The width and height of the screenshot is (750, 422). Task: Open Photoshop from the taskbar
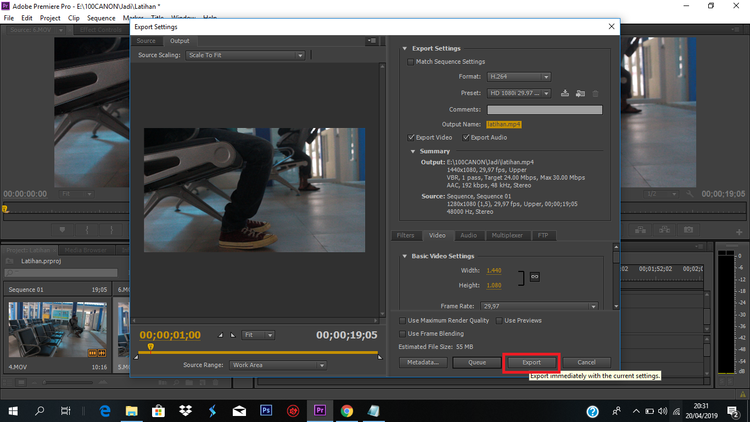click(266, 410)
